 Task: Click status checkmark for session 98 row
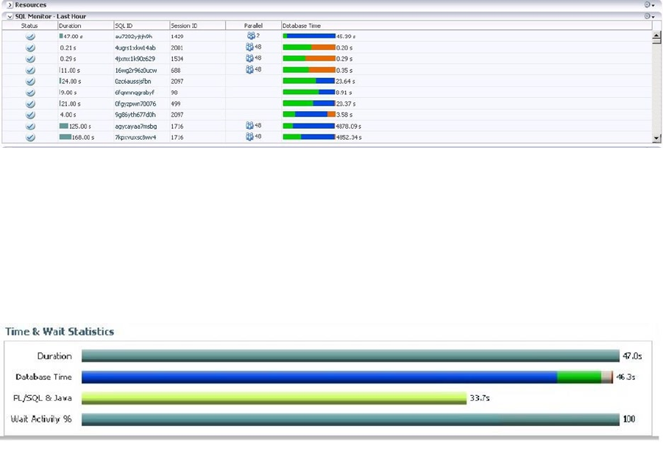[30, 93]
